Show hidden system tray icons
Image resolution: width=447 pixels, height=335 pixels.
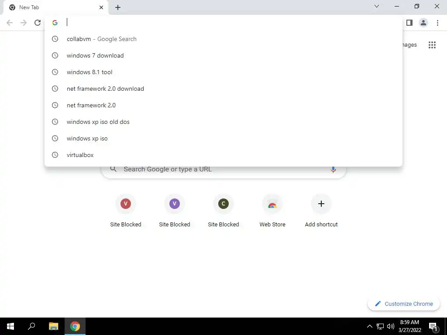click(369, 326)
